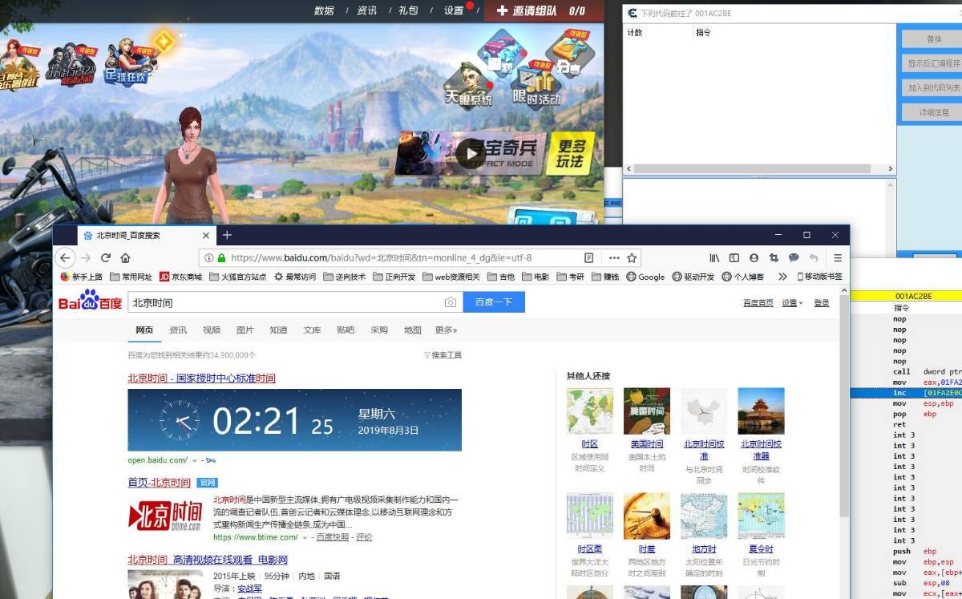
Task: Open the Google bookmark
Action: (645, 277)
